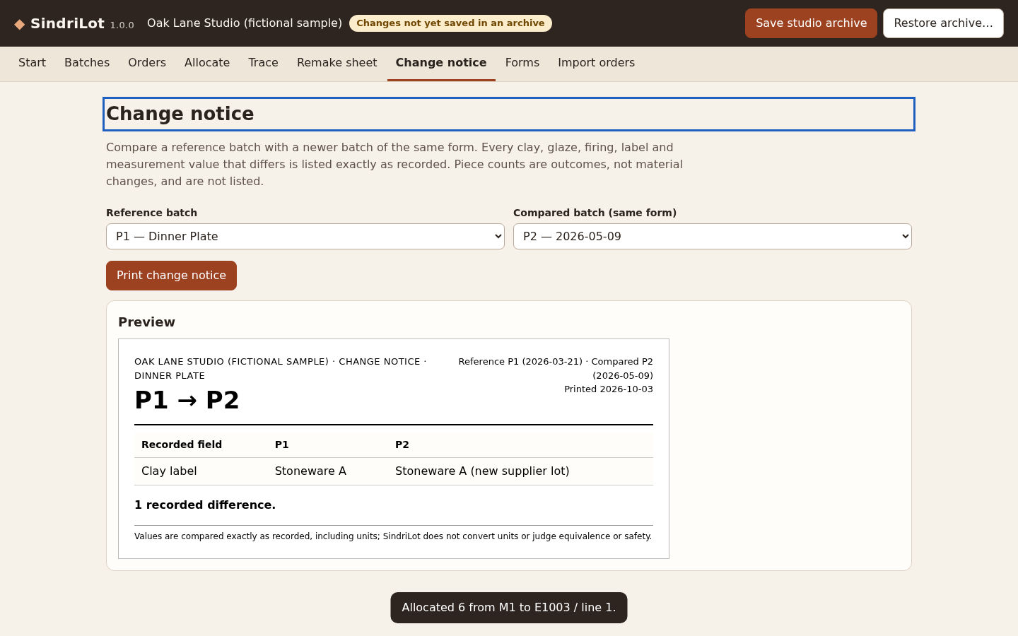1018x636 pixels.
Task: Open the Remake sheet tab
Action: click(x=337, y=63)
